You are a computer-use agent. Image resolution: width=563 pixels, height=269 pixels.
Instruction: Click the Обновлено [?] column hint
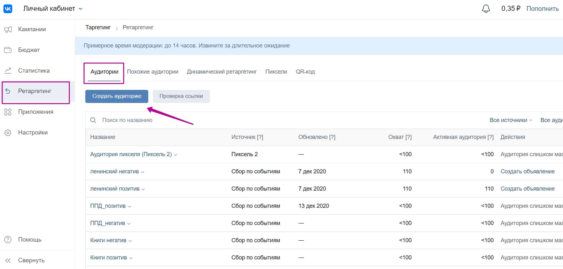pos(332,137)
